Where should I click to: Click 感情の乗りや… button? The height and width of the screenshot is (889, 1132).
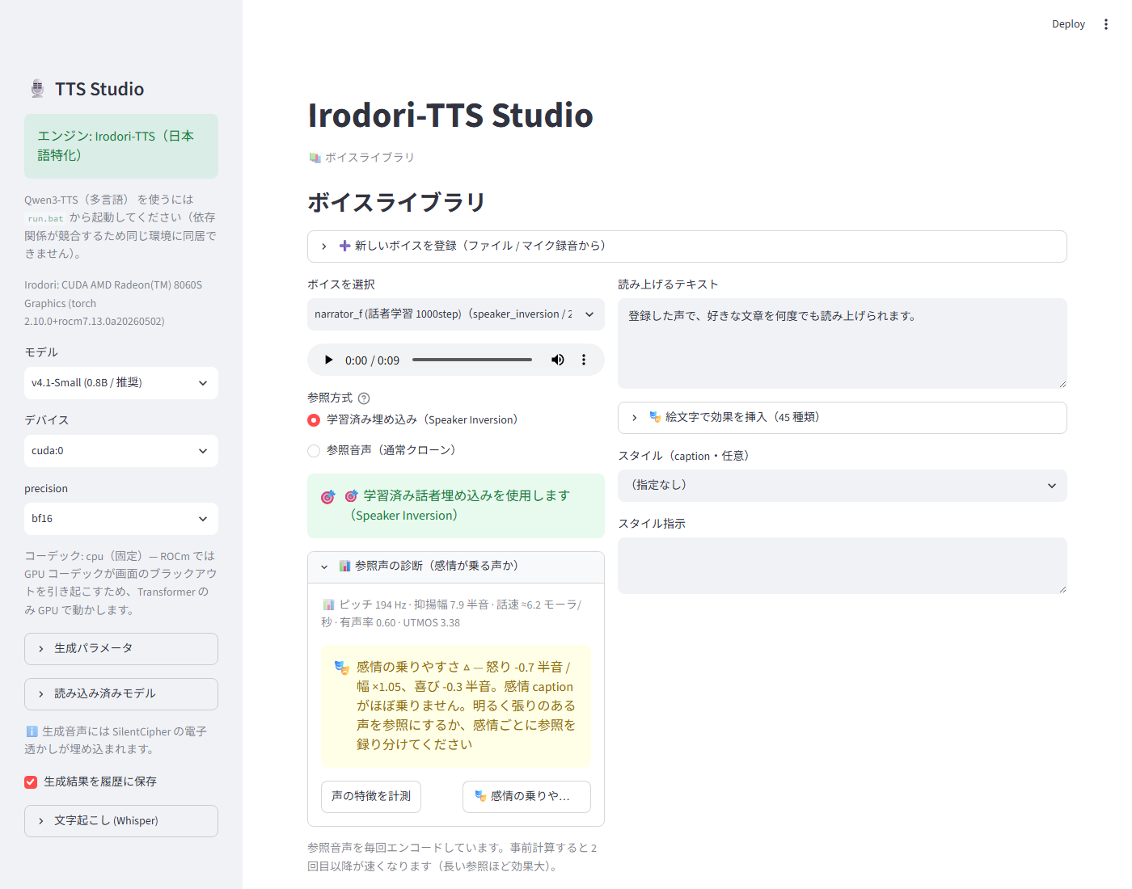click(526, 796)
